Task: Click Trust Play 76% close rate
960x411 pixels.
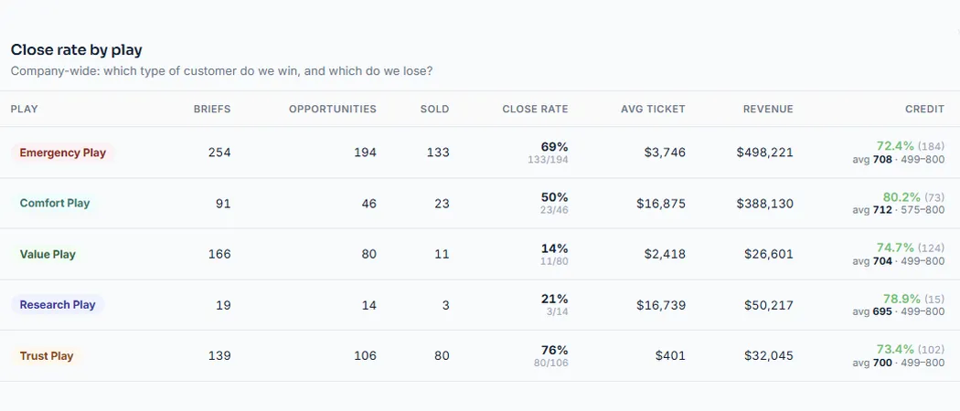Action: tap(554, 350)
